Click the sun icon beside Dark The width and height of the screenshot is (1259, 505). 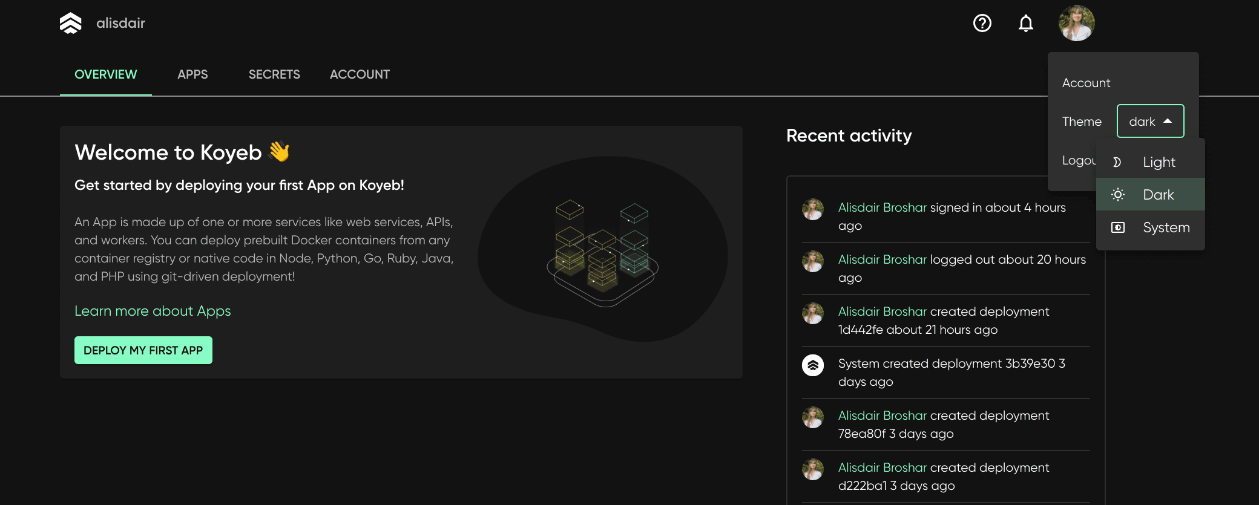coord(1118,195)
